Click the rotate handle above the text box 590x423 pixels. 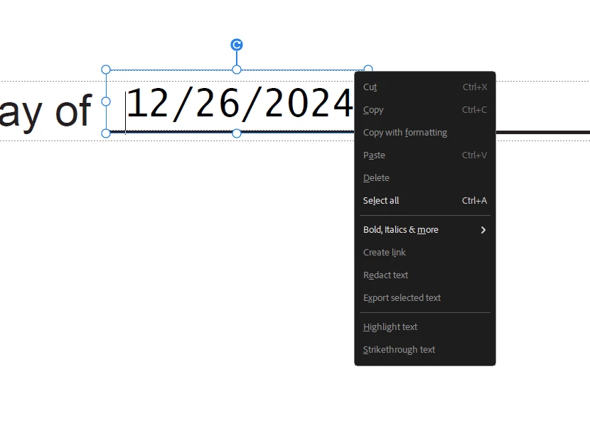pos(237,45)
